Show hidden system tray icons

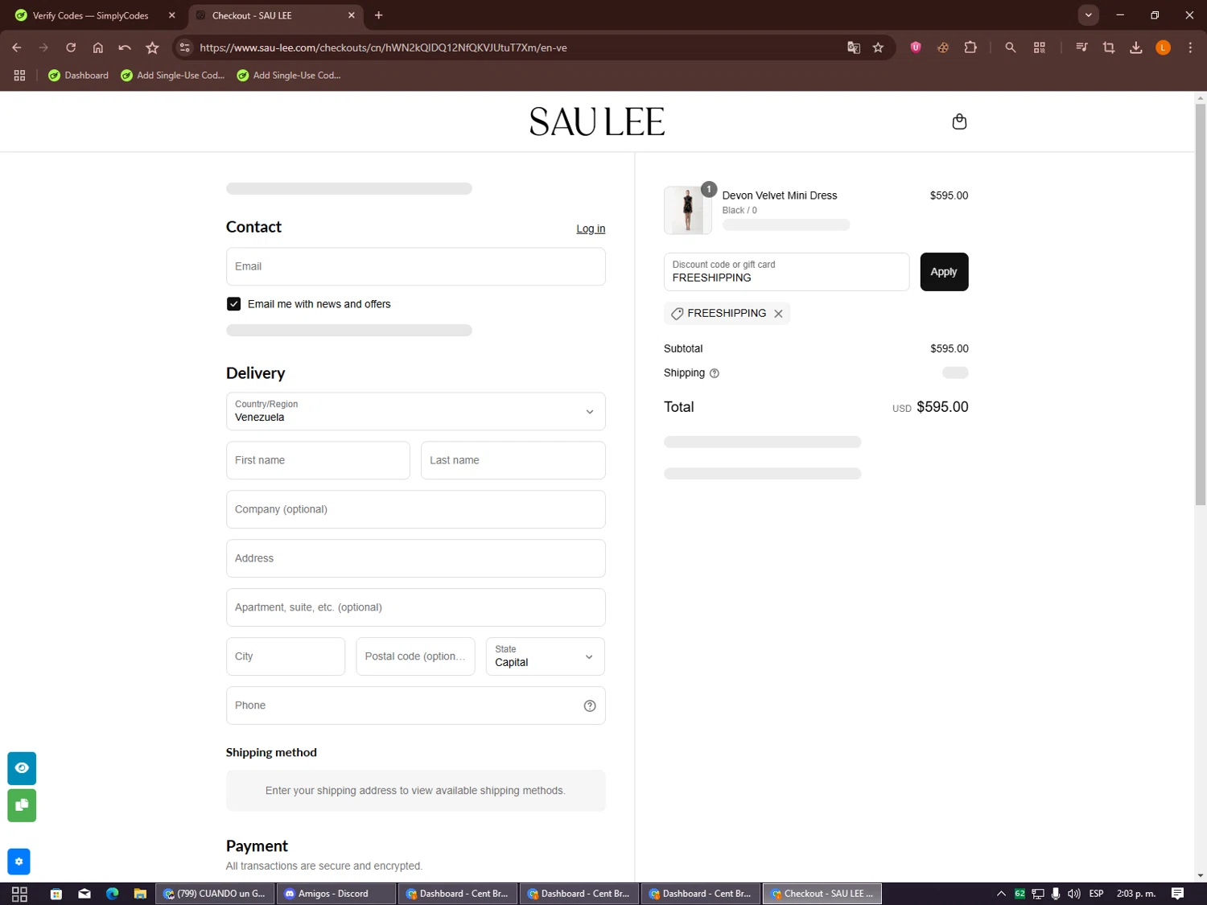click(1001, 894)
